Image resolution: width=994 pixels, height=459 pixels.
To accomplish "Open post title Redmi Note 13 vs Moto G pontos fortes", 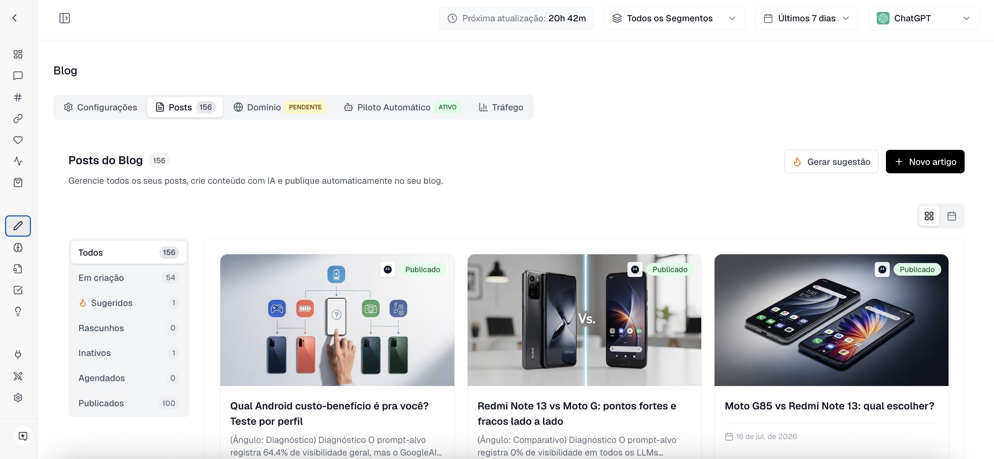I will [x=576, y=414].
